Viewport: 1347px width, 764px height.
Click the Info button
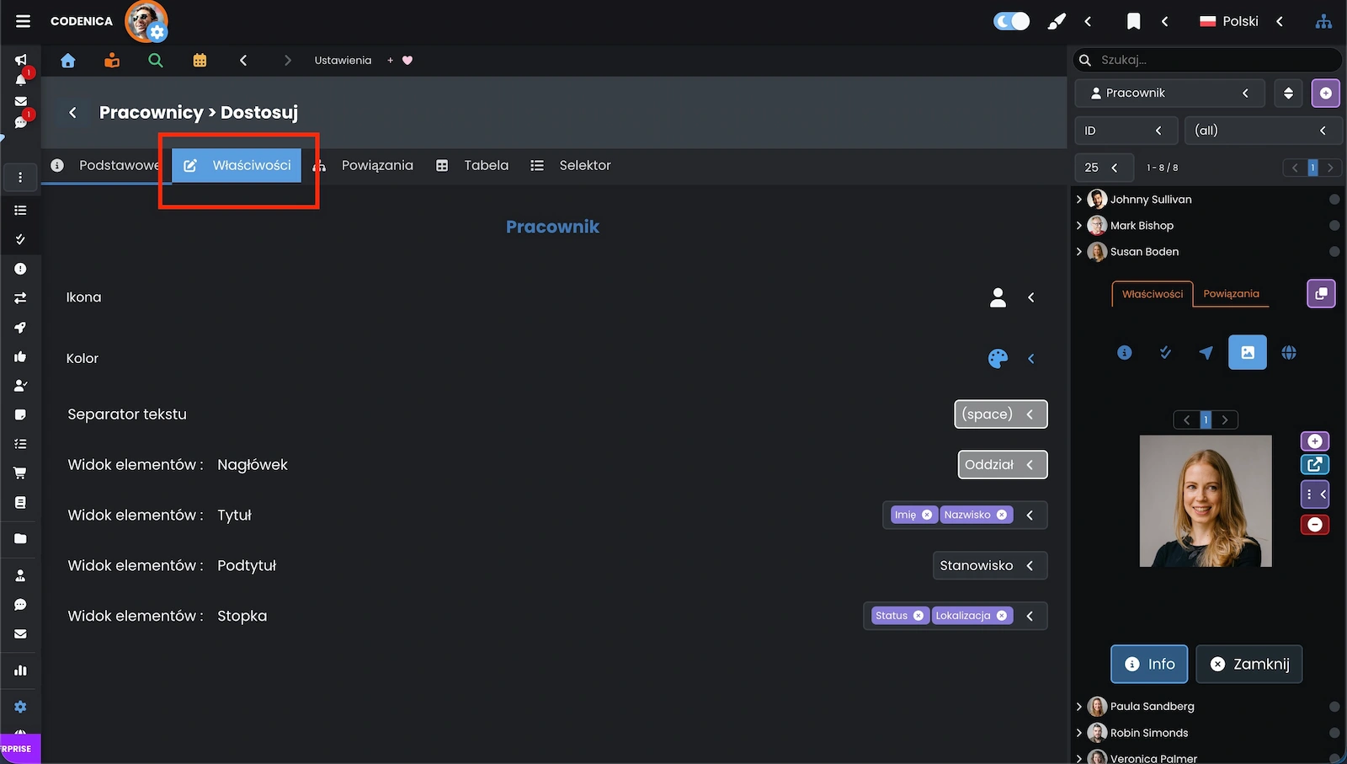click(x=1149, y=665)
